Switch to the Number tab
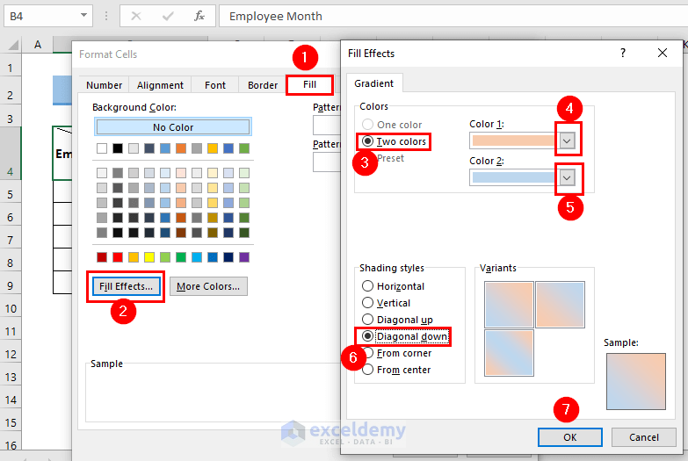The image size is (688, 461). pos(104,85)
